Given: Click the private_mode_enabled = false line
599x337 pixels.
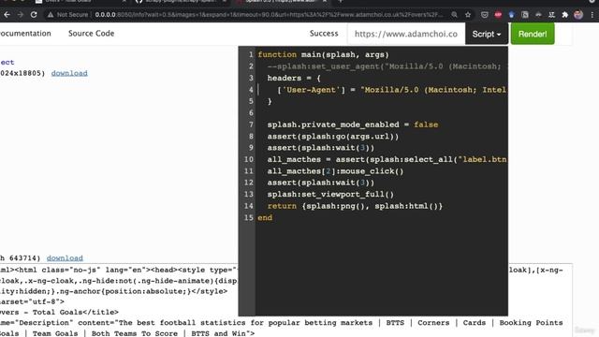Looking at the screenshot, I should point(353,125).
